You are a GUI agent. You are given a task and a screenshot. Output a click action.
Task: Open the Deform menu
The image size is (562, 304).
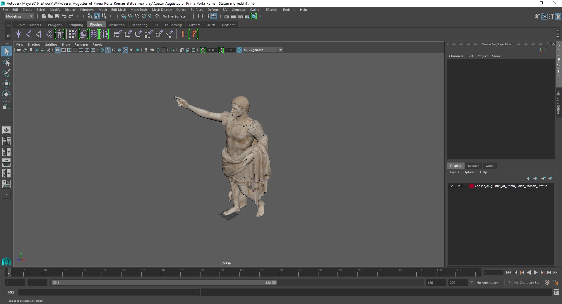[x=213, y=10]
